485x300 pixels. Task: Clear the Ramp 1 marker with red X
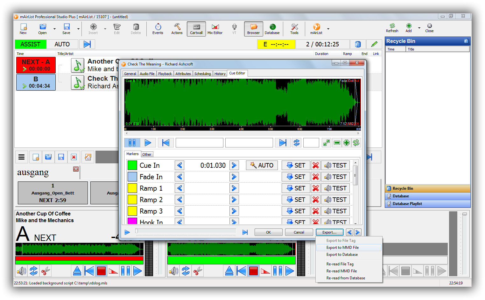pos(316,188)
